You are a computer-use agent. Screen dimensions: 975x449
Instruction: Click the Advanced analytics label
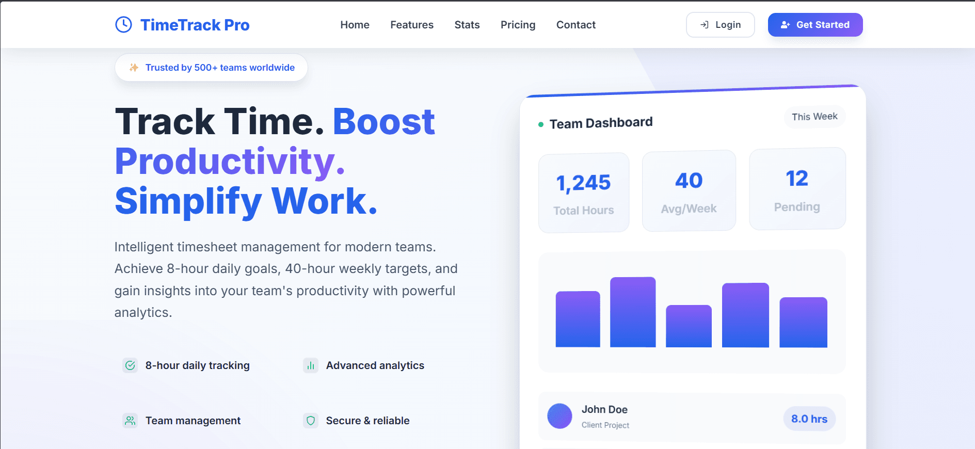tap(375, 365)
